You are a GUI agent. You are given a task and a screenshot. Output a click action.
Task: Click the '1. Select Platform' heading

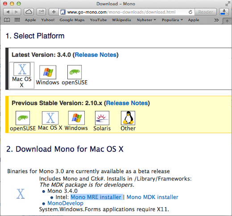[35, 36]
